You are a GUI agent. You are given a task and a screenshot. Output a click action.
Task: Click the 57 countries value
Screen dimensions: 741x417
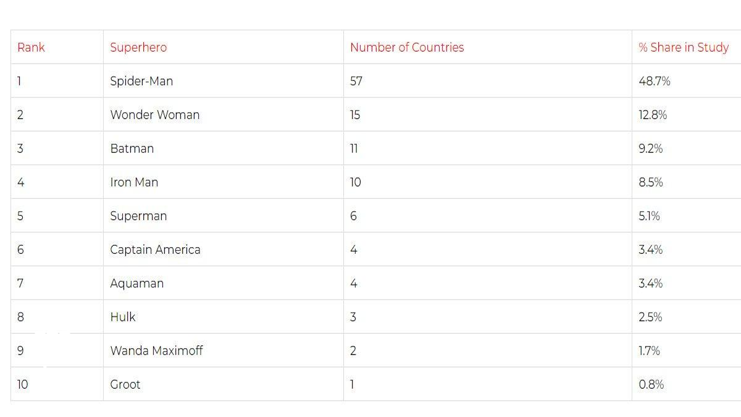356,81
